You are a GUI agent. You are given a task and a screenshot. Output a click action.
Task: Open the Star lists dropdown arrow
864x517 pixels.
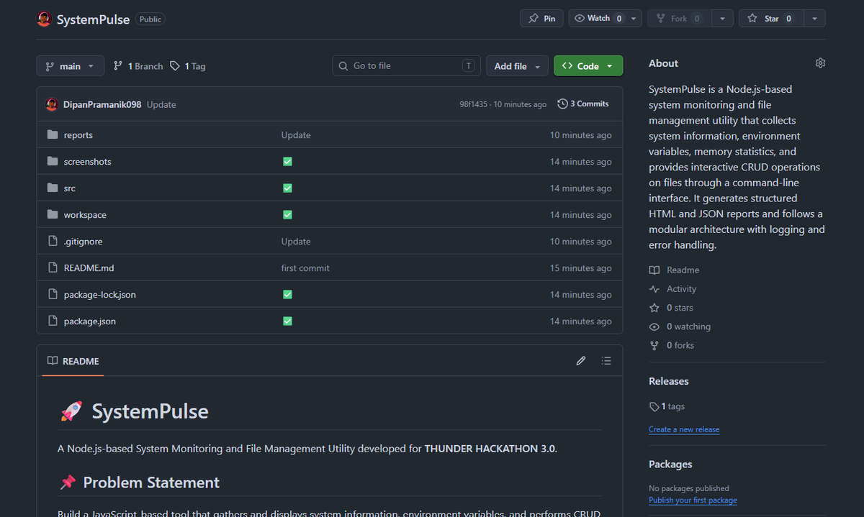pos(814,19)
